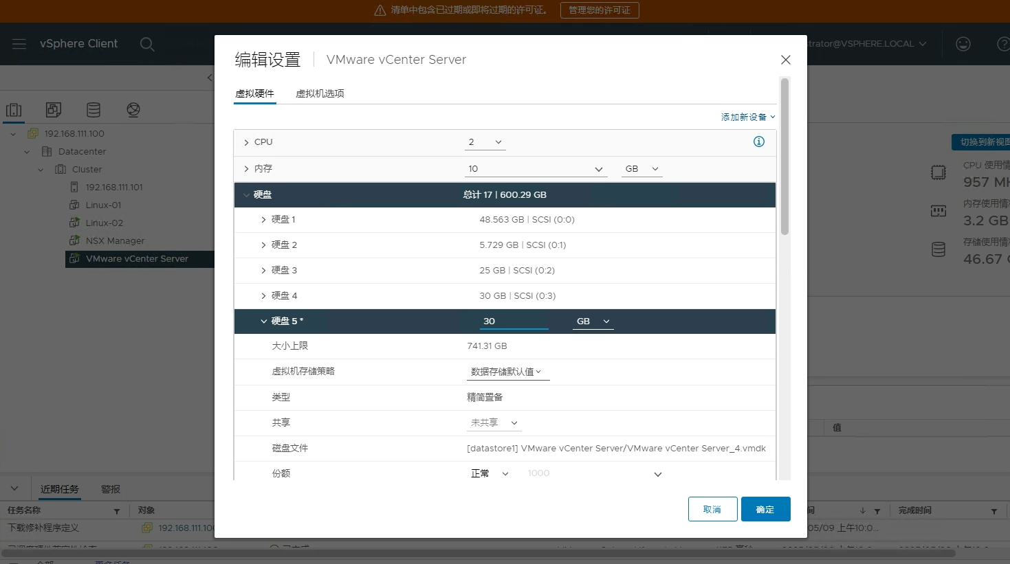Screen dimensions: 1010x564
Task: Close the Edit Settings dialog
Action: click(x=785, y=60)
